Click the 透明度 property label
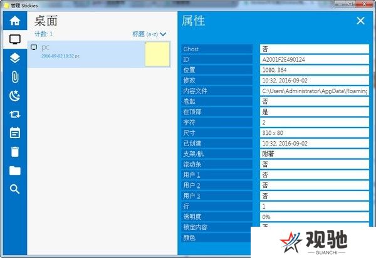The width and height of the screenshot is (376, 258). click(x=217, y=217)
